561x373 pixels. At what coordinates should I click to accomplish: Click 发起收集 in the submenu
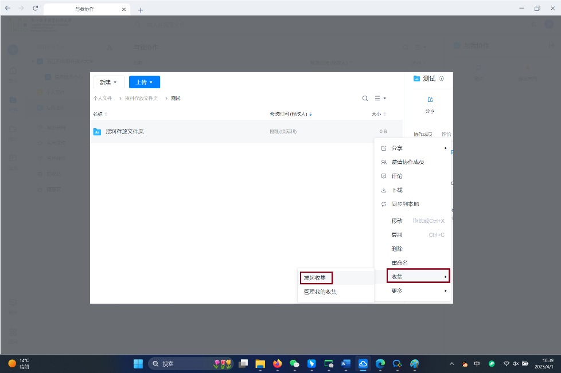[316, 278]
